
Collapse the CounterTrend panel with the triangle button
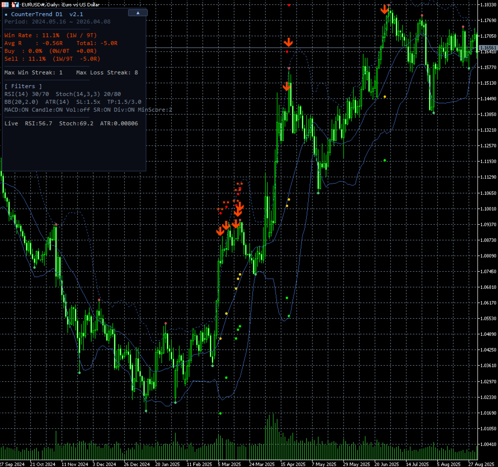138,13
